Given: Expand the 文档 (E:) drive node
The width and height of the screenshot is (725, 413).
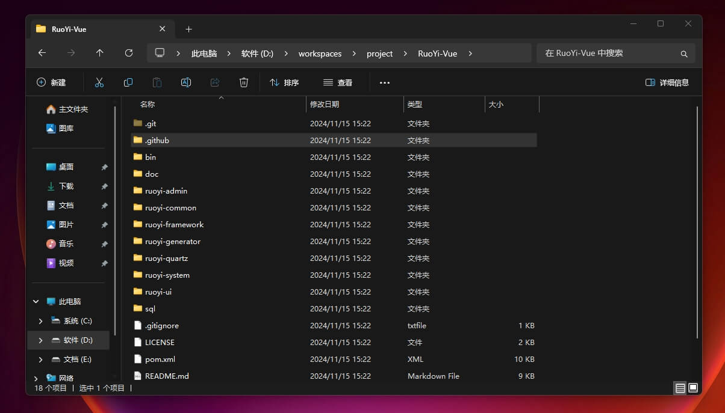Looking at the screenshot, I should coord(40,359).
